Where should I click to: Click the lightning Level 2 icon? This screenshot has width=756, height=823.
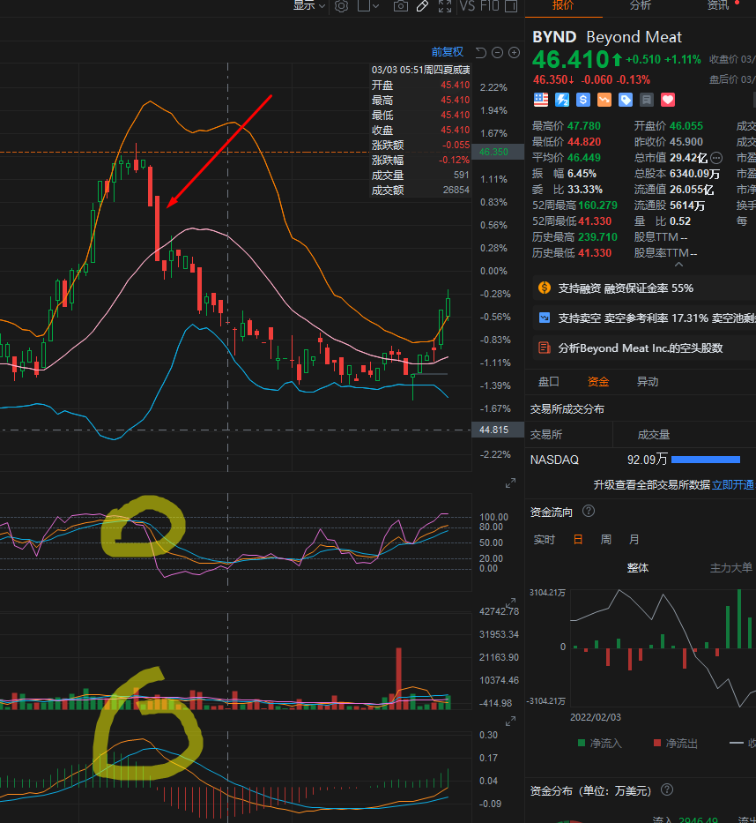(x=562, y=100)
